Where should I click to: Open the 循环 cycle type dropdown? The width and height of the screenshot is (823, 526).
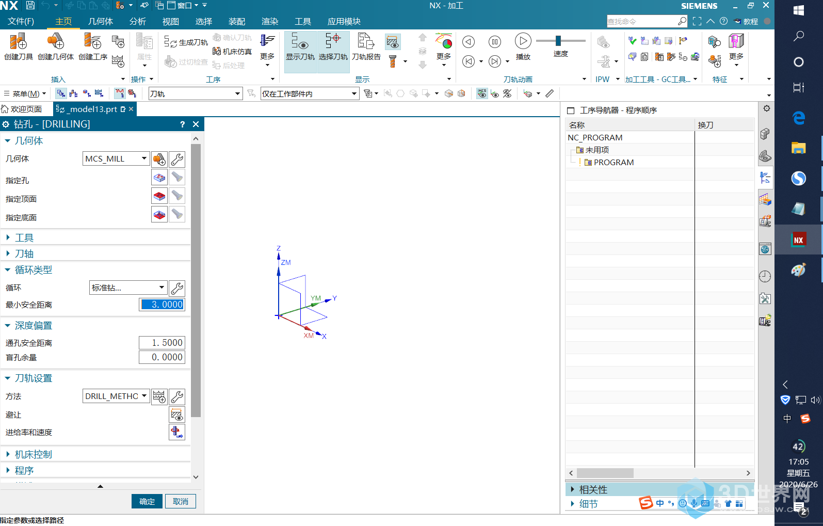[x=128, y=288]
